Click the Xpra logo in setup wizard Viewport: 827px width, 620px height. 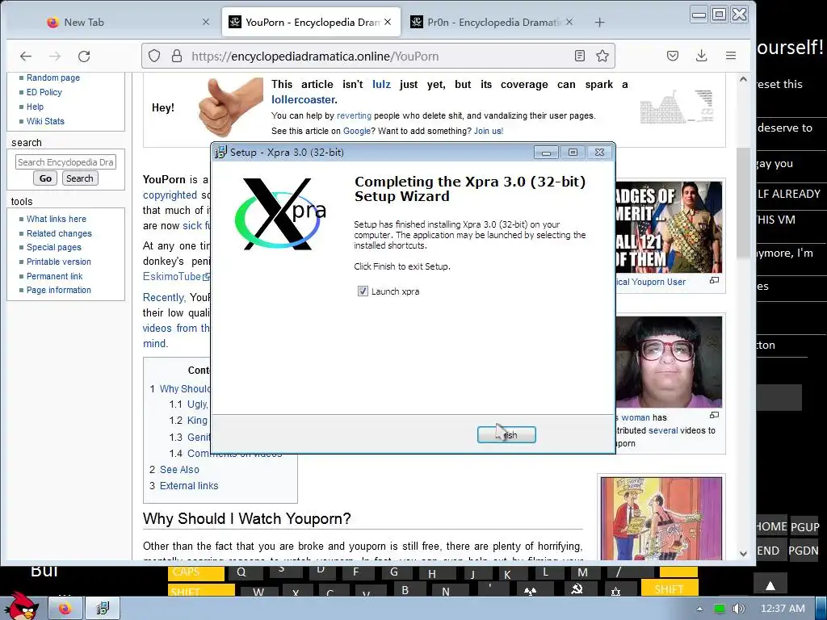click(x=280, y=213)
